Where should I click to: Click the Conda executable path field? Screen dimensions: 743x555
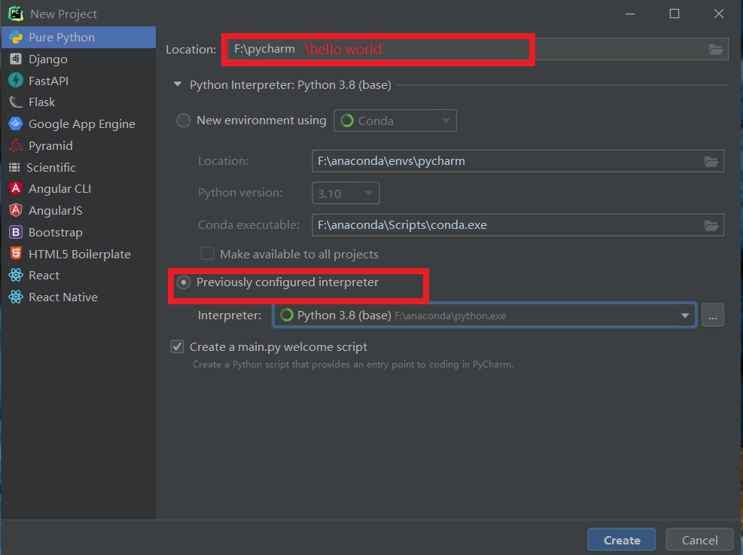(518, 225)
